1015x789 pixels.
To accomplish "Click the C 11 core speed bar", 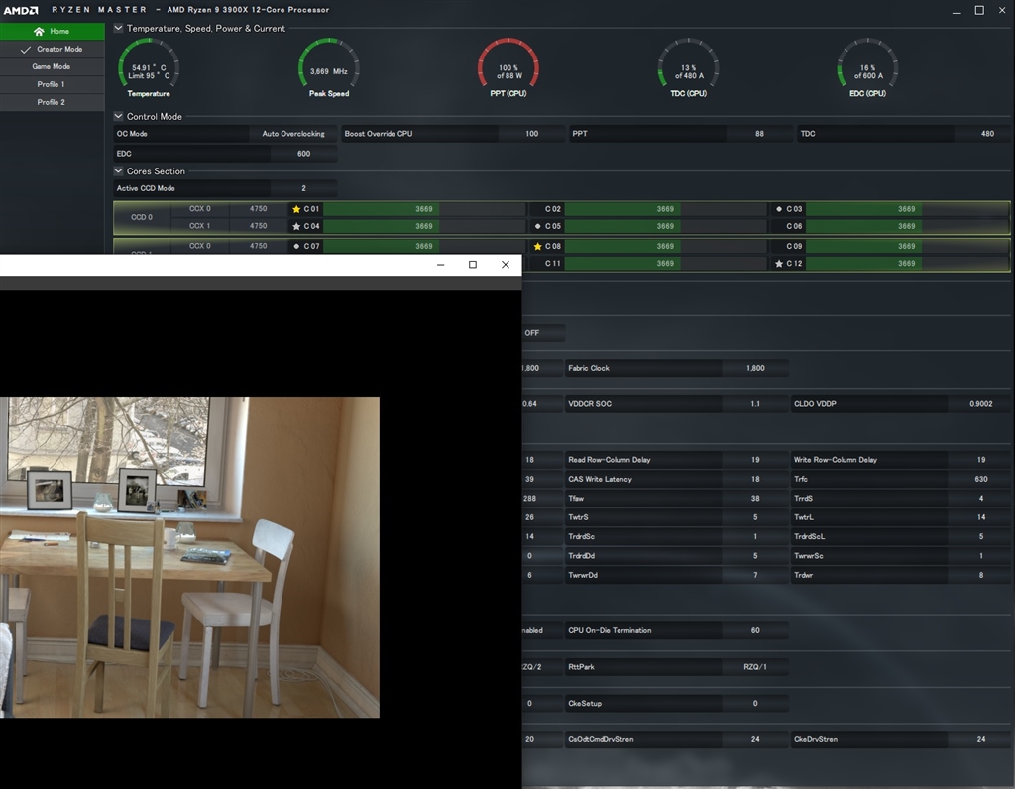I will click(665, 264).
